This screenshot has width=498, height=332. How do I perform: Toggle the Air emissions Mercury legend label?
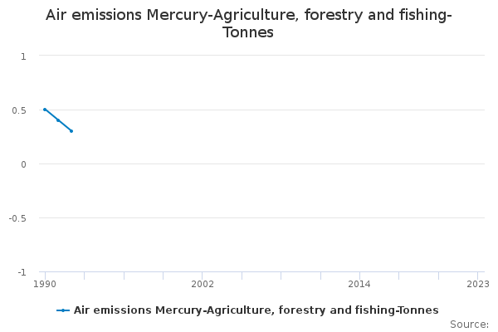tap(256, 310)
